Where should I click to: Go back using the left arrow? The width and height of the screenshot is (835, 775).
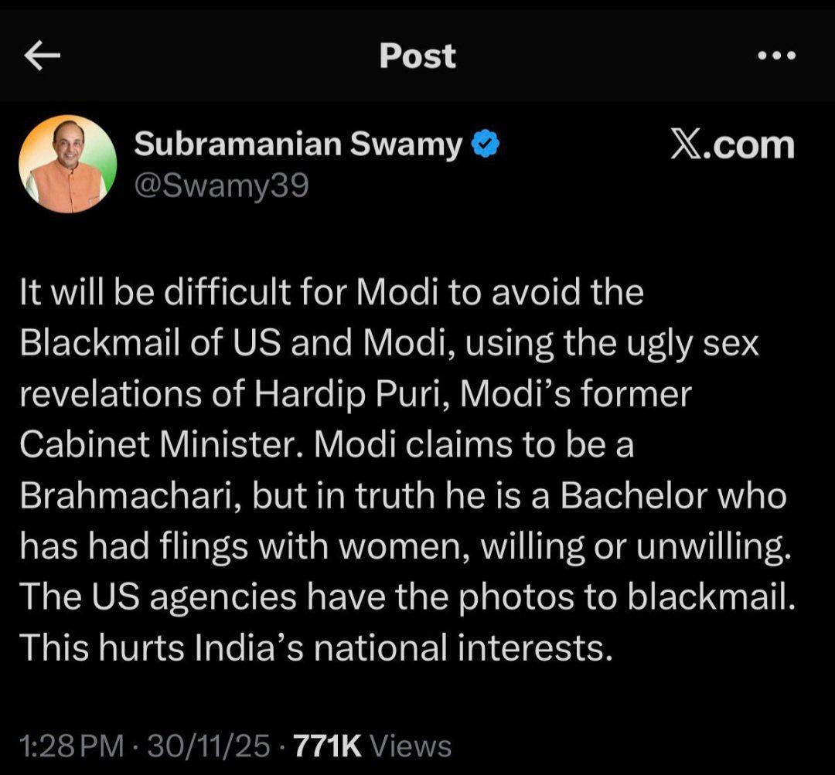[x=42, y=56]
